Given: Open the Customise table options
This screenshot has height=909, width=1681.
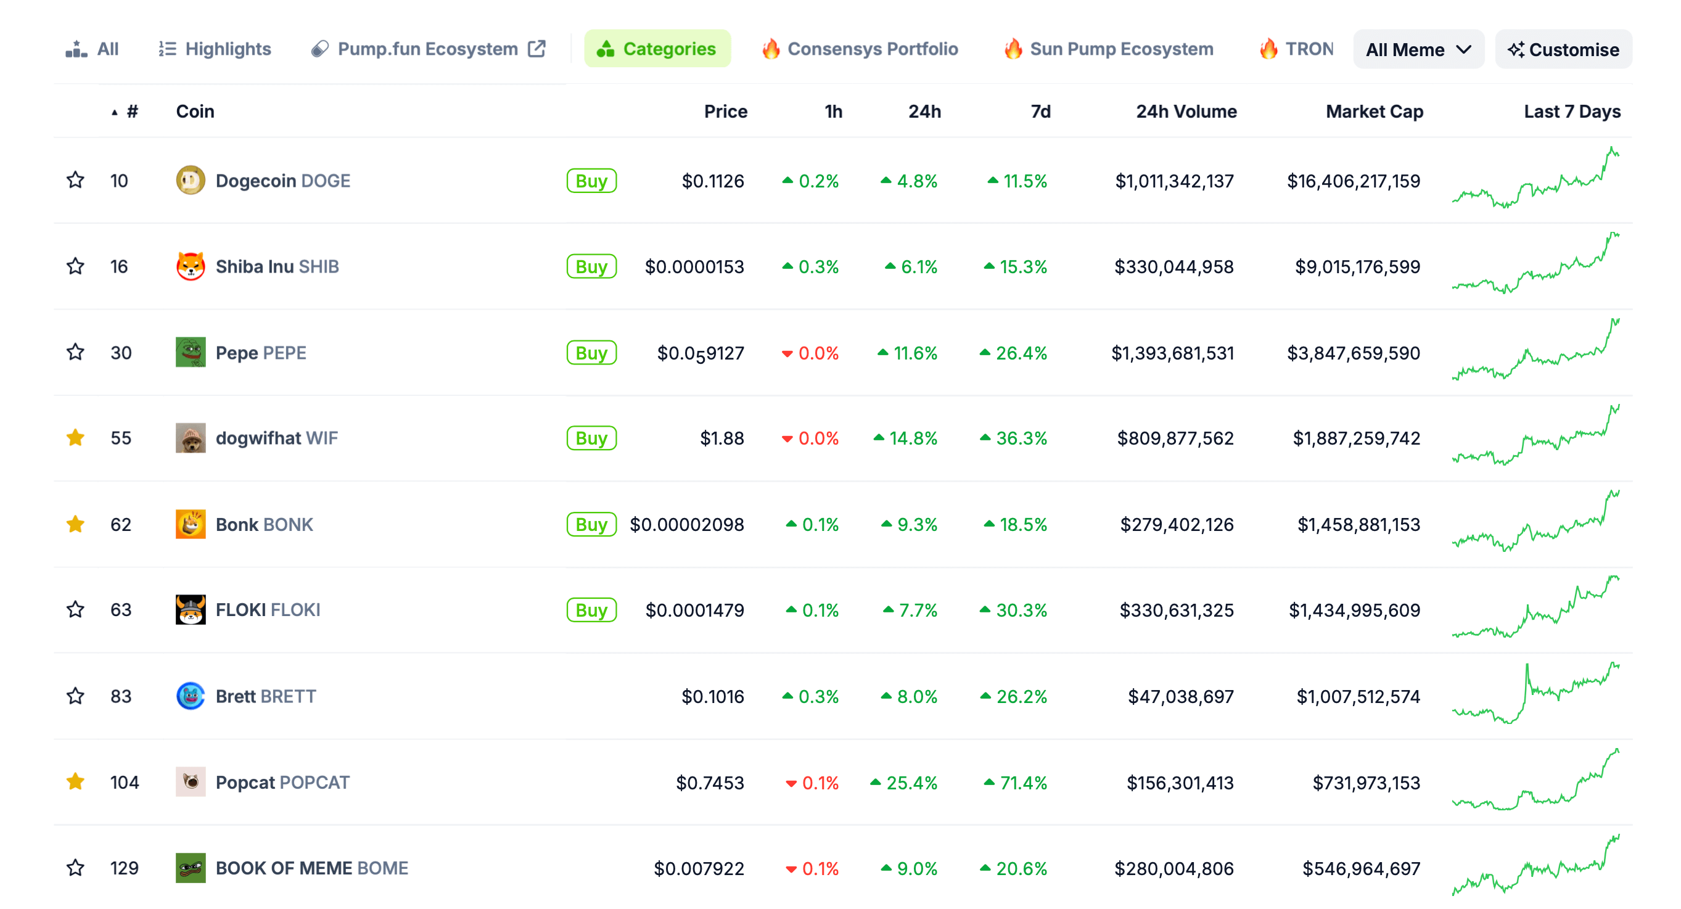Looking at the screenshot, I should (x=1563, y=49).
